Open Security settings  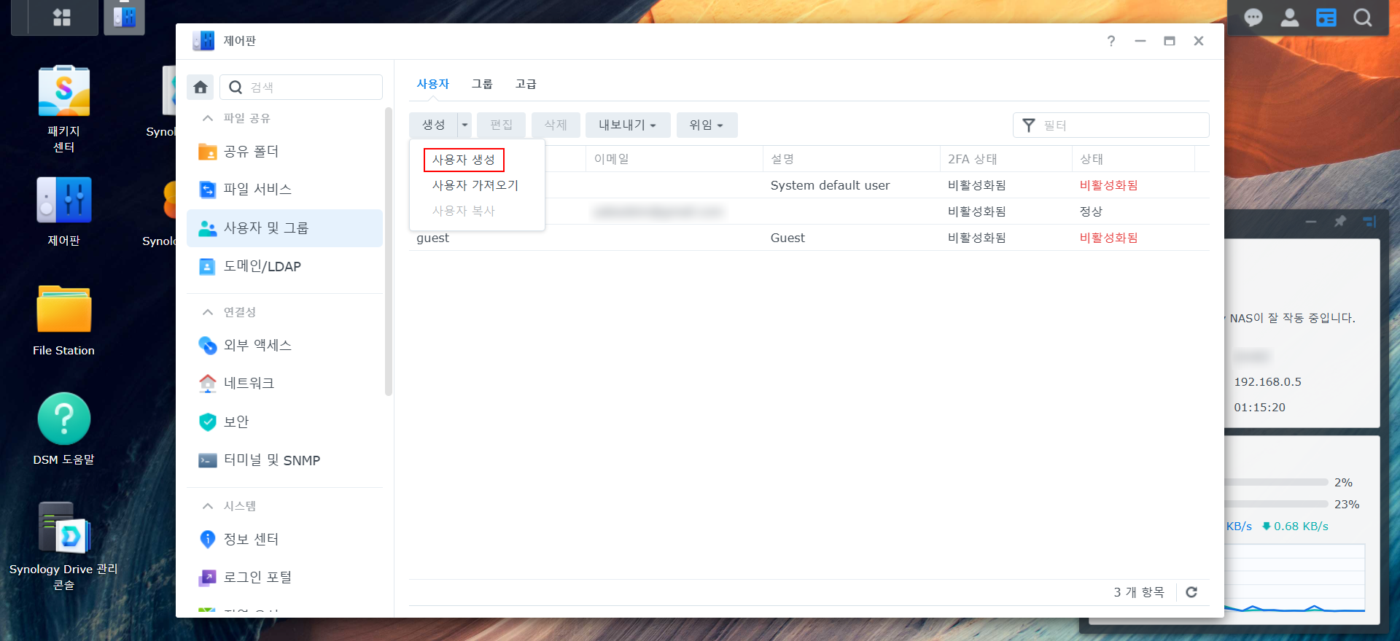[284, 422]
